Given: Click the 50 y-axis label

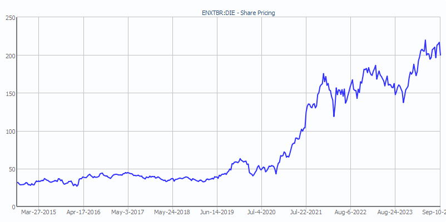Looking at the screenshot, I should 11,169.
